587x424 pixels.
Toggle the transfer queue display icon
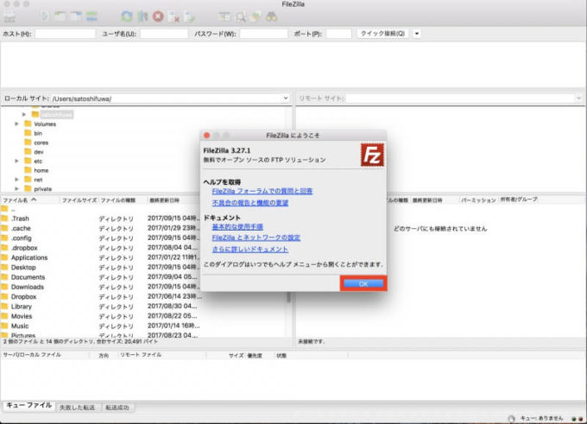pyautogui.click(x=92, y=16)
